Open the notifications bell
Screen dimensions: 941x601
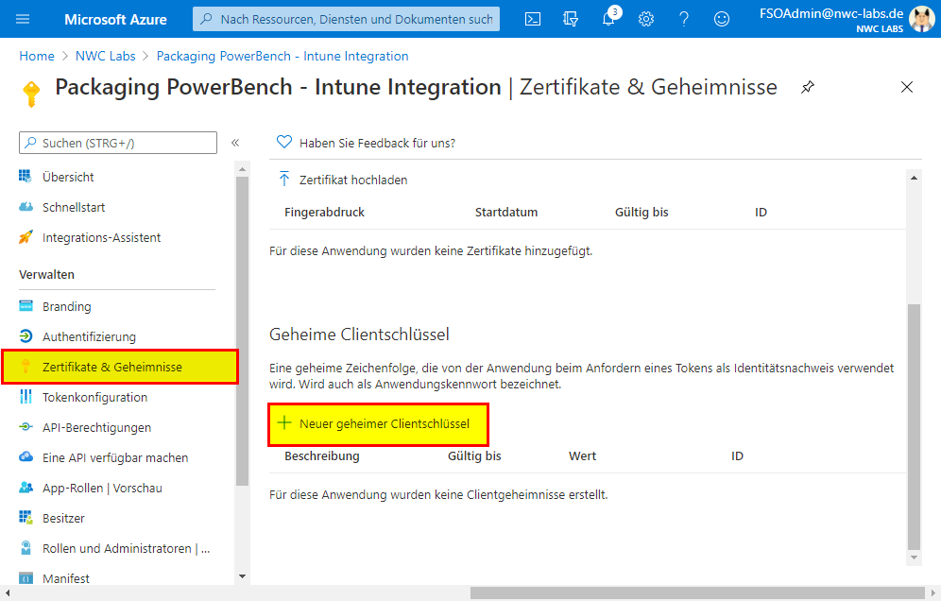[x=608, y=19]
